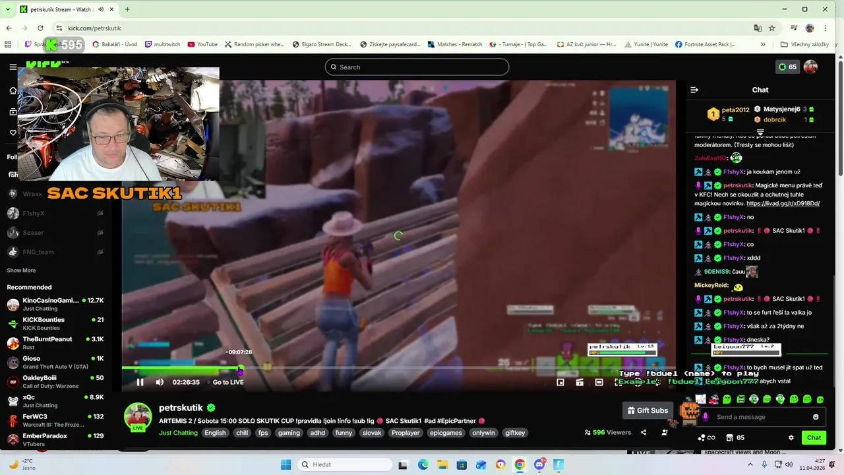Viewport: 844px width, 475px height.
Task: Open the FNG_team followed channel
Action: click(x=55, y=251)
